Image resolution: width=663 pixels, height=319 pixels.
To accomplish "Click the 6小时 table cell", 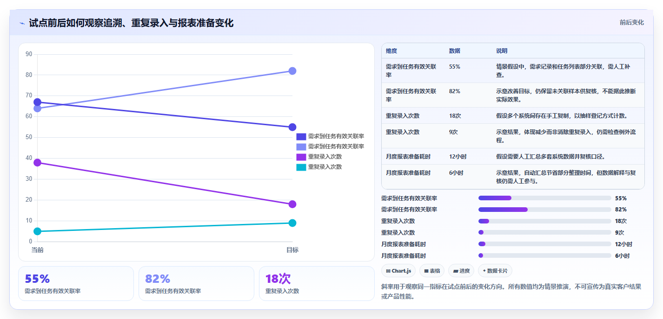I will pos(457,172).
